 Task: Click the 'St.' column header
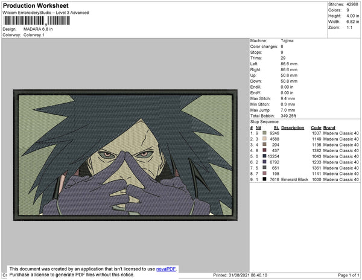tap(276, 128)
